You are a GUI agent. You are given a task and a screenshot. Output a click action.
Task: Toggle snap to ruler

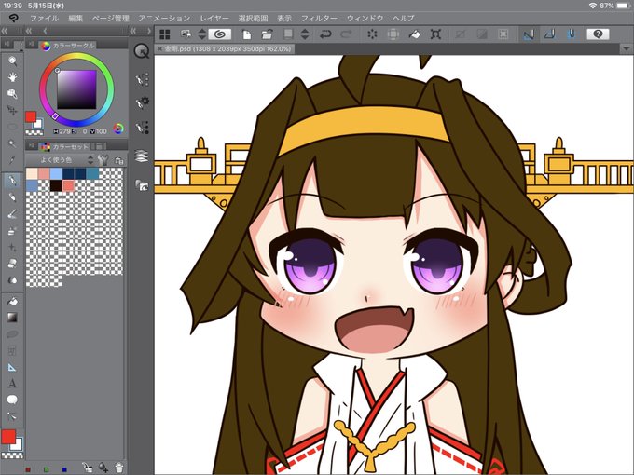[528, 34]
